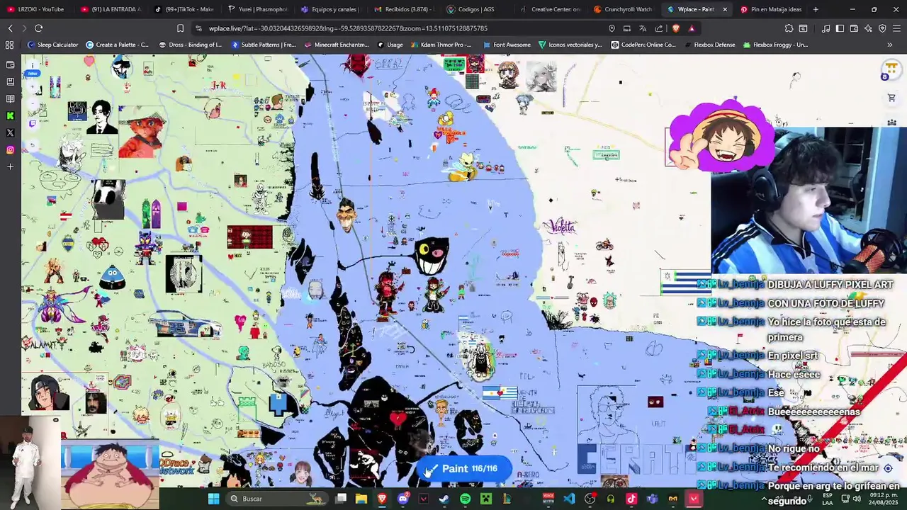The width and height of the screenshot is (907, 510).
Task: Open the Windows Start menu
Action: click(213, 499)
